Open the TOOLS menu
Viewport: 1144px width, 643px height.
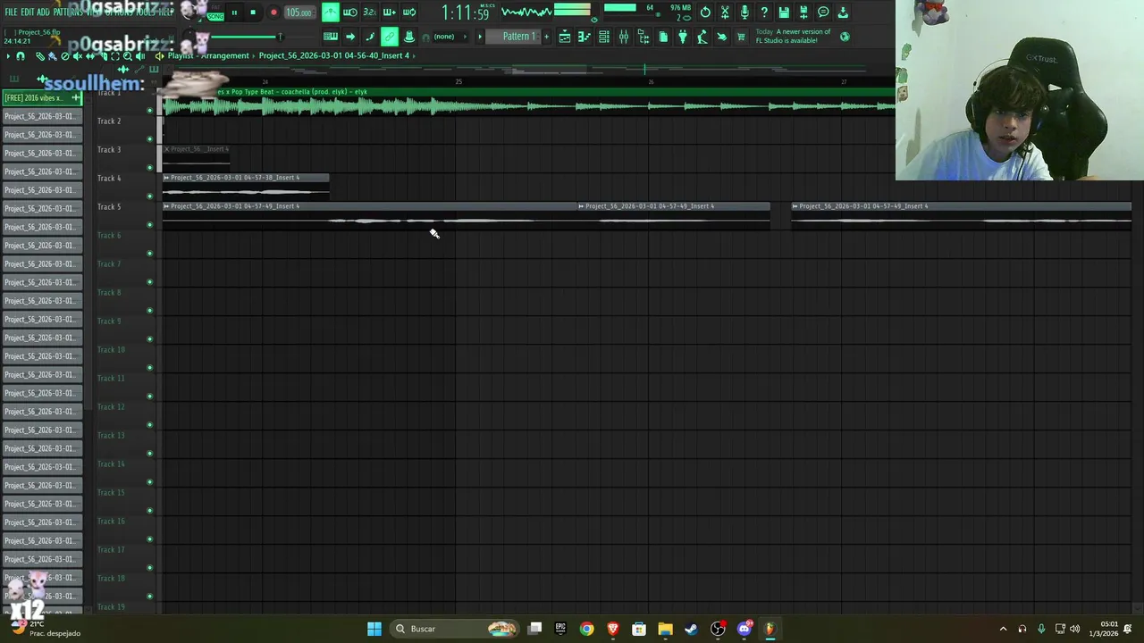[x=146, y=13]
